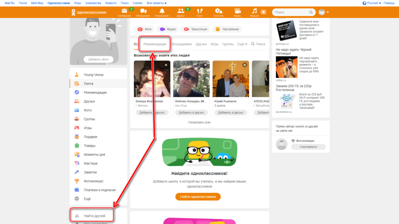This screenshot has height=224, width=399.
Task: Switch to the Рекомендации feed tab
Action: click(155, 44)
